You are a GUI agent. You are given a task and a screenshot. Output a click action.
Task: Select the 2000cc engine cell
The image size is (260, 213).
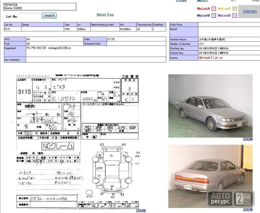[x=84, y=29]
